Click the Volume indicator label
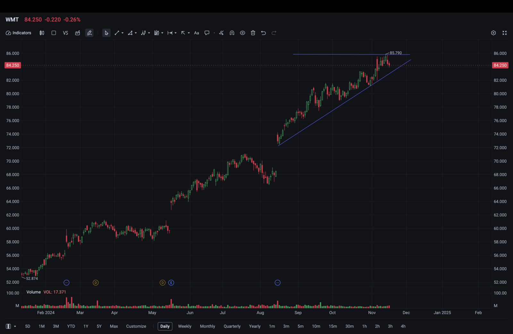The image size is (513, 334). (33, 292)
